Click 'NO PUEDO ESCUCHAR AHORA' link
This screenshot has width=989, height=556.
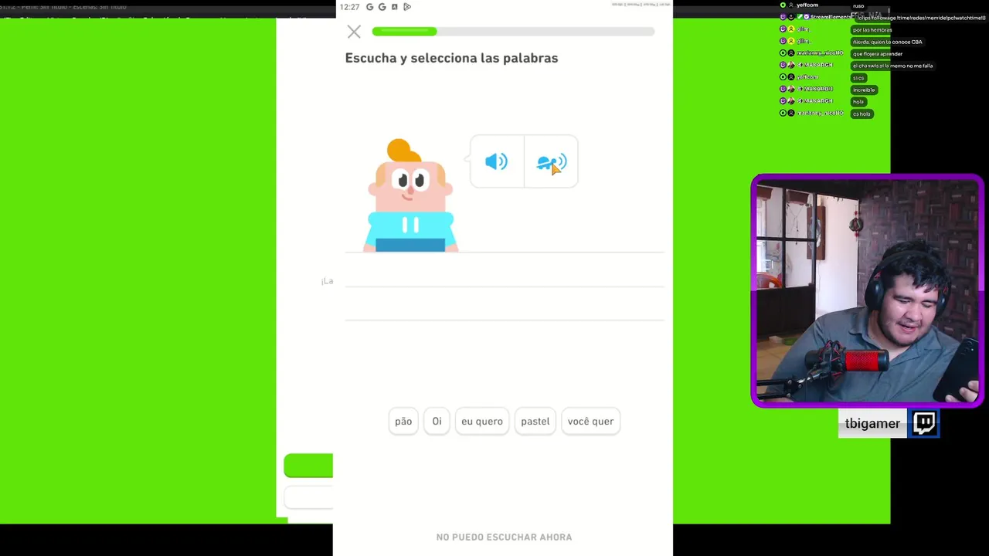coord(504,537)
